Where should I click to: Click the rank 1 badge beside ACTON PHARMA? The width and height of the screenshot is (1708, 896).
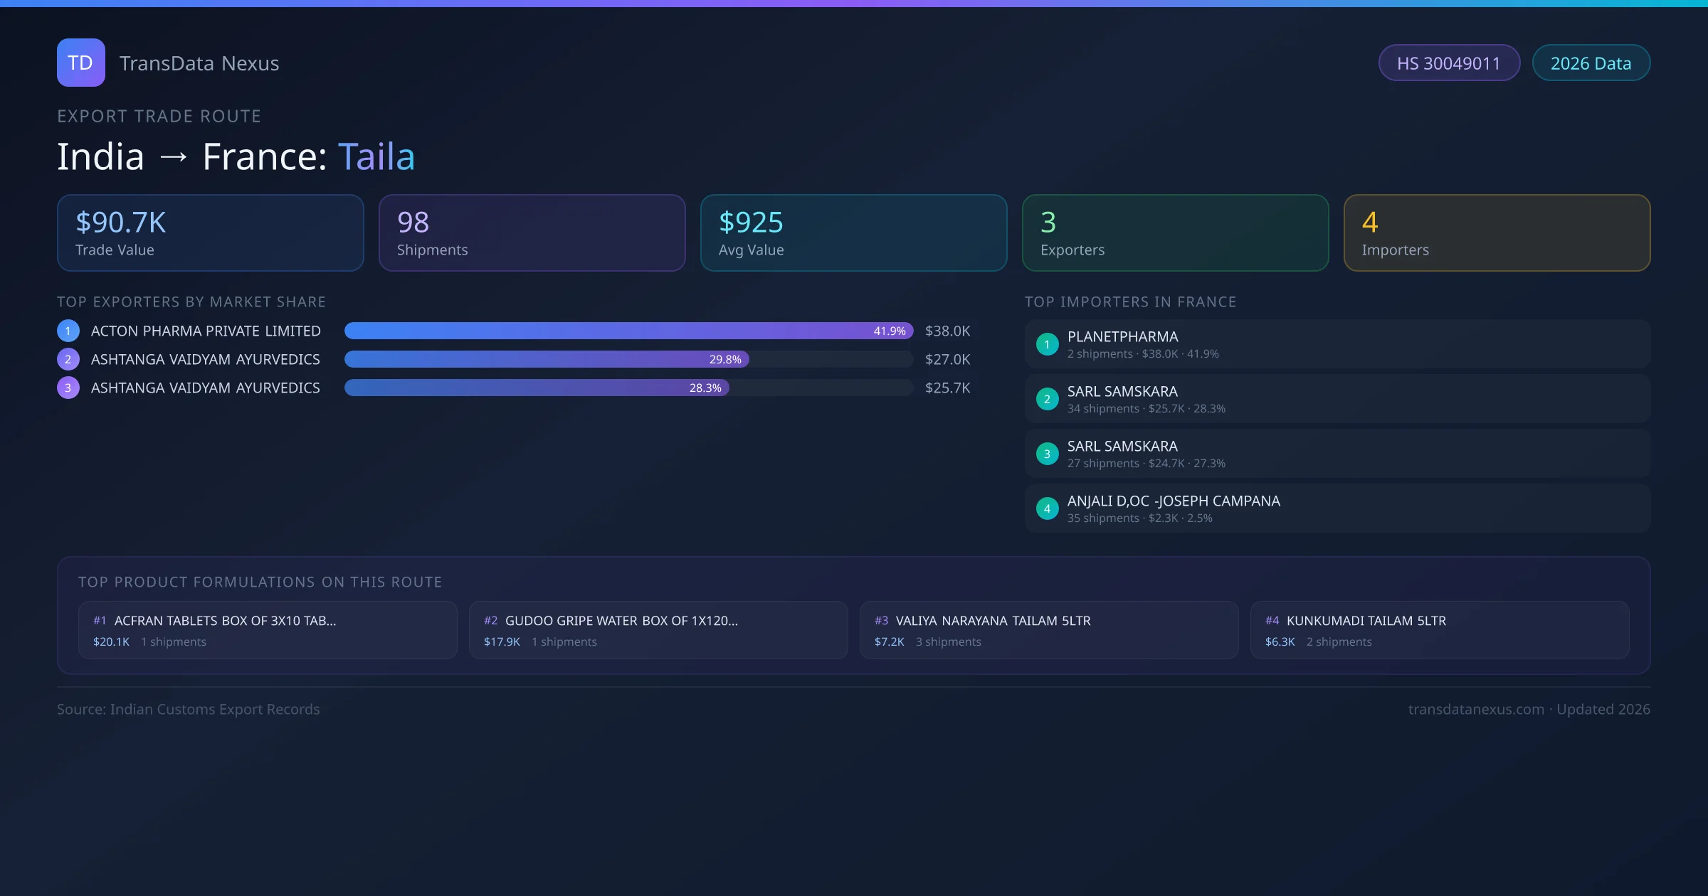point(68,331)
